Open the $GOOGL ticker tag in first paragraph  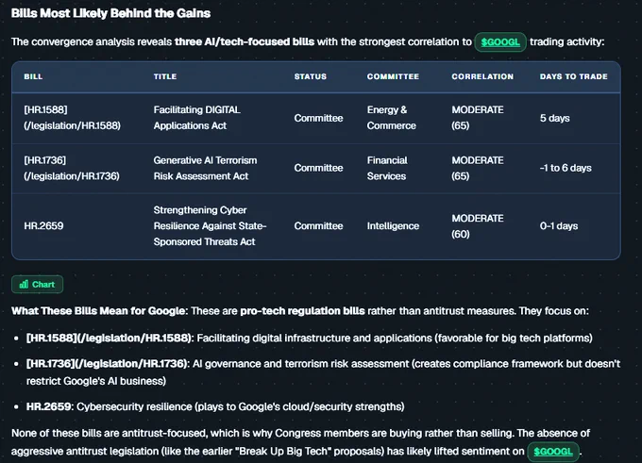pyautogui.click(x=500, y=42)
